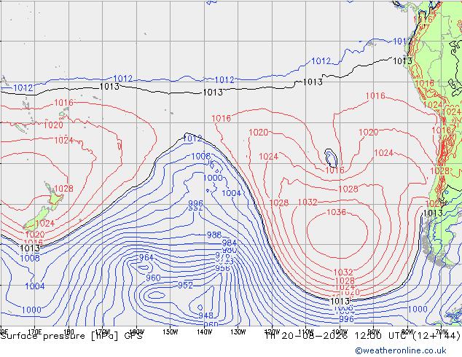Click the 1036 high pressure center label
Image resolution: width=462 pixels, height=357 pixels.
pos(336,212)
